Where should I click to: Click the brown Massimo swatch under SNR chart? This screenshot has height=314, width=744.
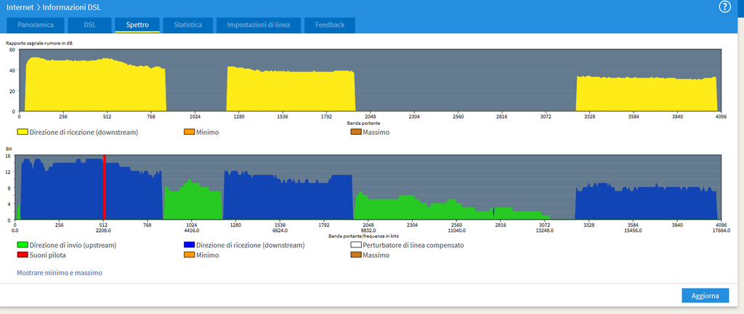point(355,133)
